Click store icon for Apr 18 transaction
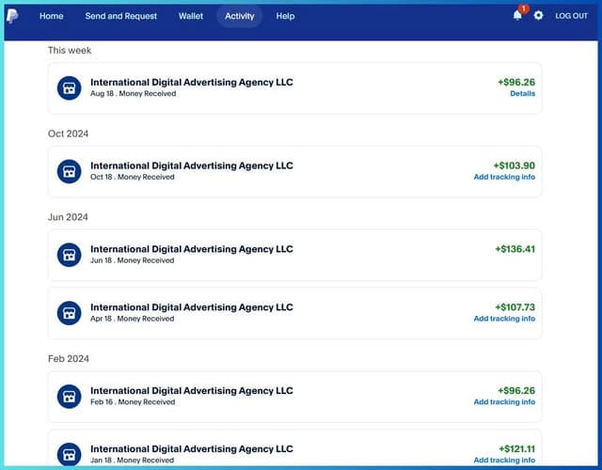The image size is (602, 470). click(x=69, y=313)
